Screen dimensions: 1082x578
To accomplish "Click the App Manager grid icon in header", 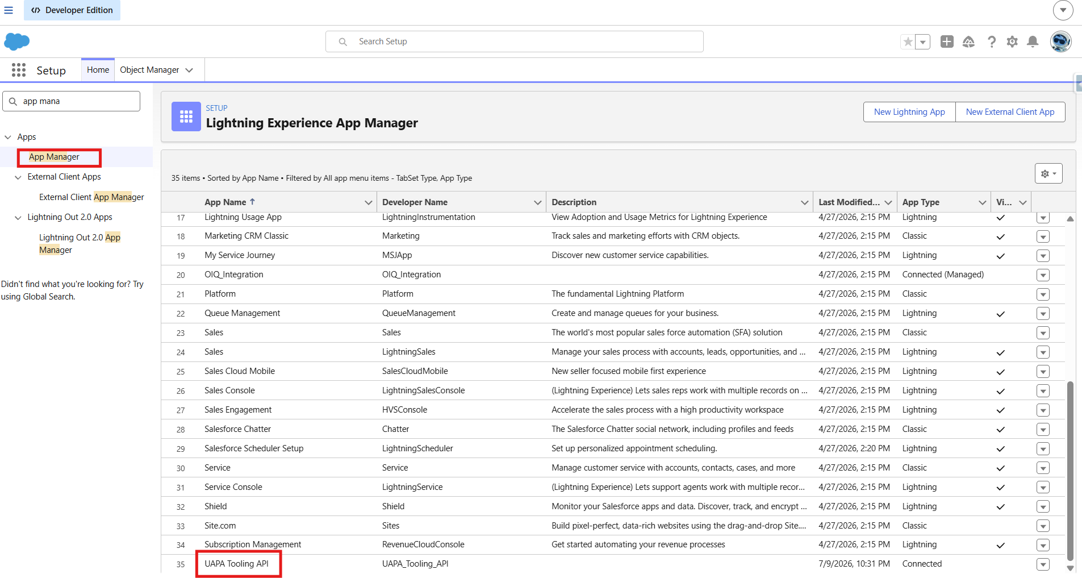I will pos(186,117).
